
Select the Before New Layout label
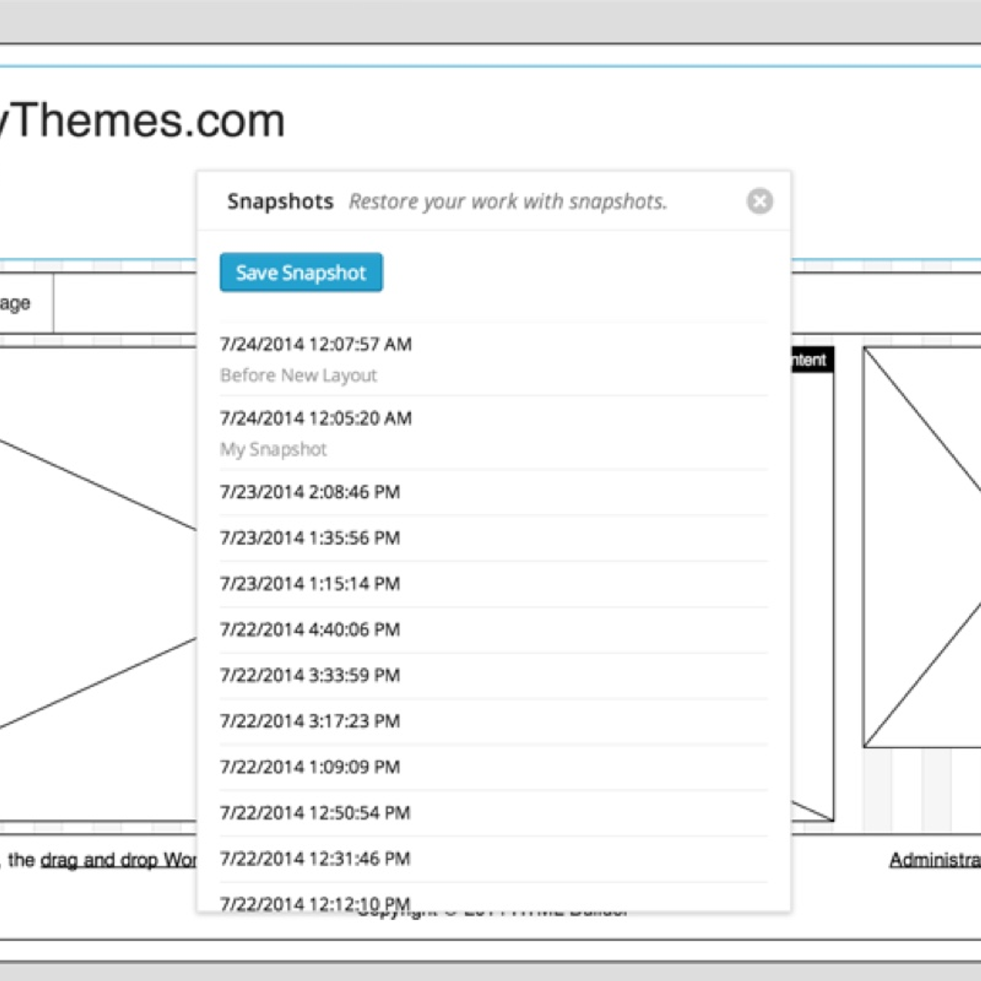tap(299, 375)
